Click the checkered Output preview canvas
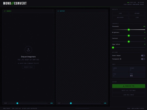This screenshot has width=147, height=110. pyautogui.click(x=82, y=57)
